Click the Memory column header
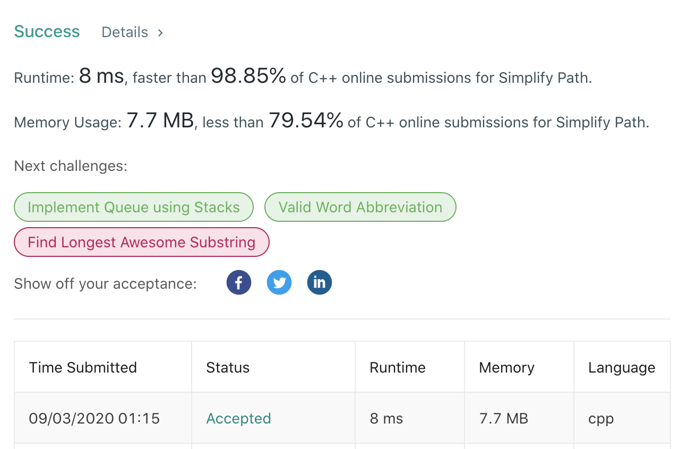 pos(506,367)
